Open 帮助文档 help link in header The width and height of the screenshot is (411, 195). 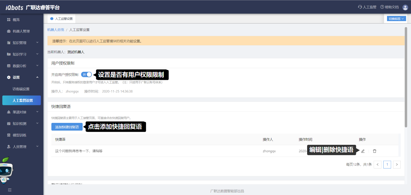point(389,7)
